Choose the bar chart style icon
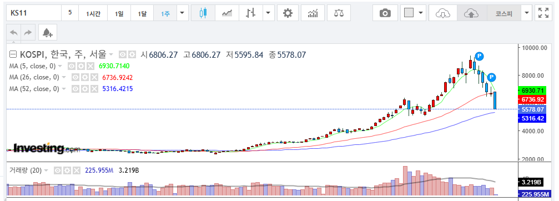This screenshot has width=559, height=201. tap(251, 13)
